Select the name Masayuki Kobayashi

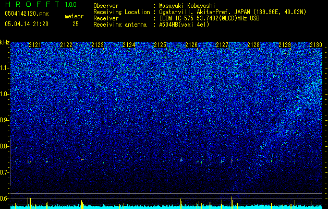[x=187, y=6]
